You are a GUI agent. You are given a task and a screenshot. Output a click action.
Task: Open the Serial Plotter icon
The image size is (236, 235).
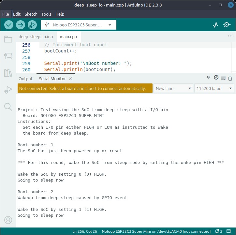pyautogui.click(x=215, y=25)
